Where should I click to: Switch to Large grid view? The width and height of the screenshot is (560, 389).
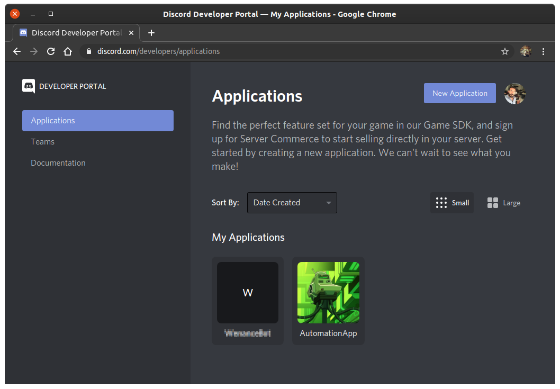click(x=503, y=203)
